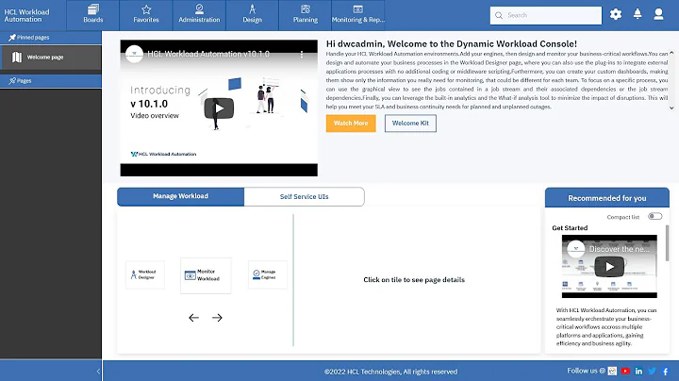Screen dimensions: 679x381
Task: Click the HCL Workload Automation logo text
Action: point(26,16)
